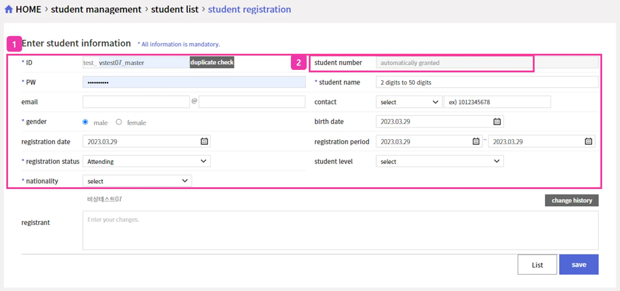Open registration period end date calendar

(588, 141)
